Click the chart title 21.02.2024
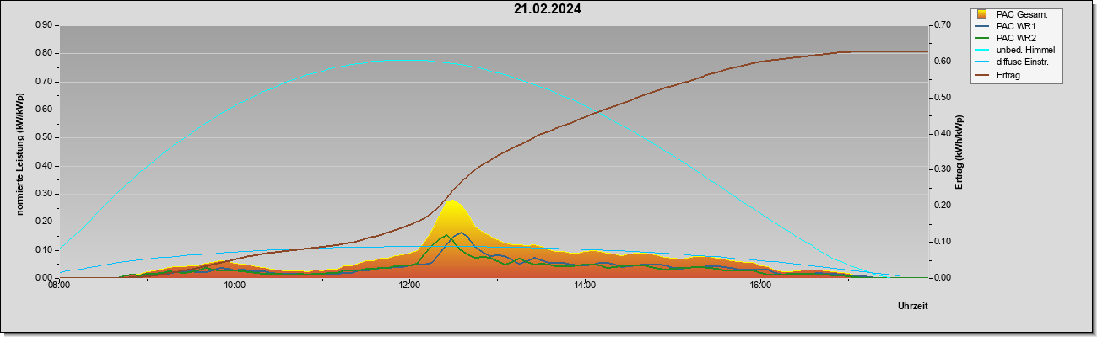This screenshot has height=337, width=1097. pos(547,10)
